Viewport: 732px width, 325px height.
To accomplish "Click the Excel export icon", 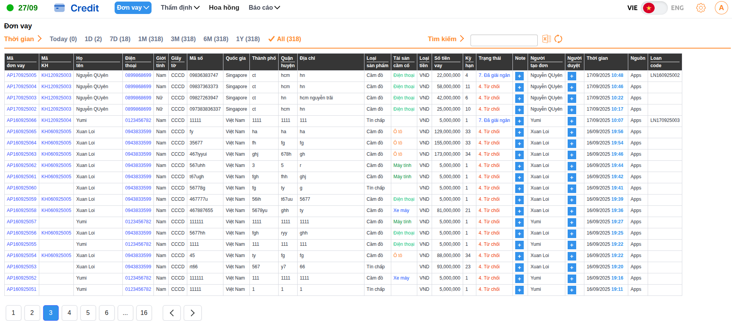I will [546, 39].
